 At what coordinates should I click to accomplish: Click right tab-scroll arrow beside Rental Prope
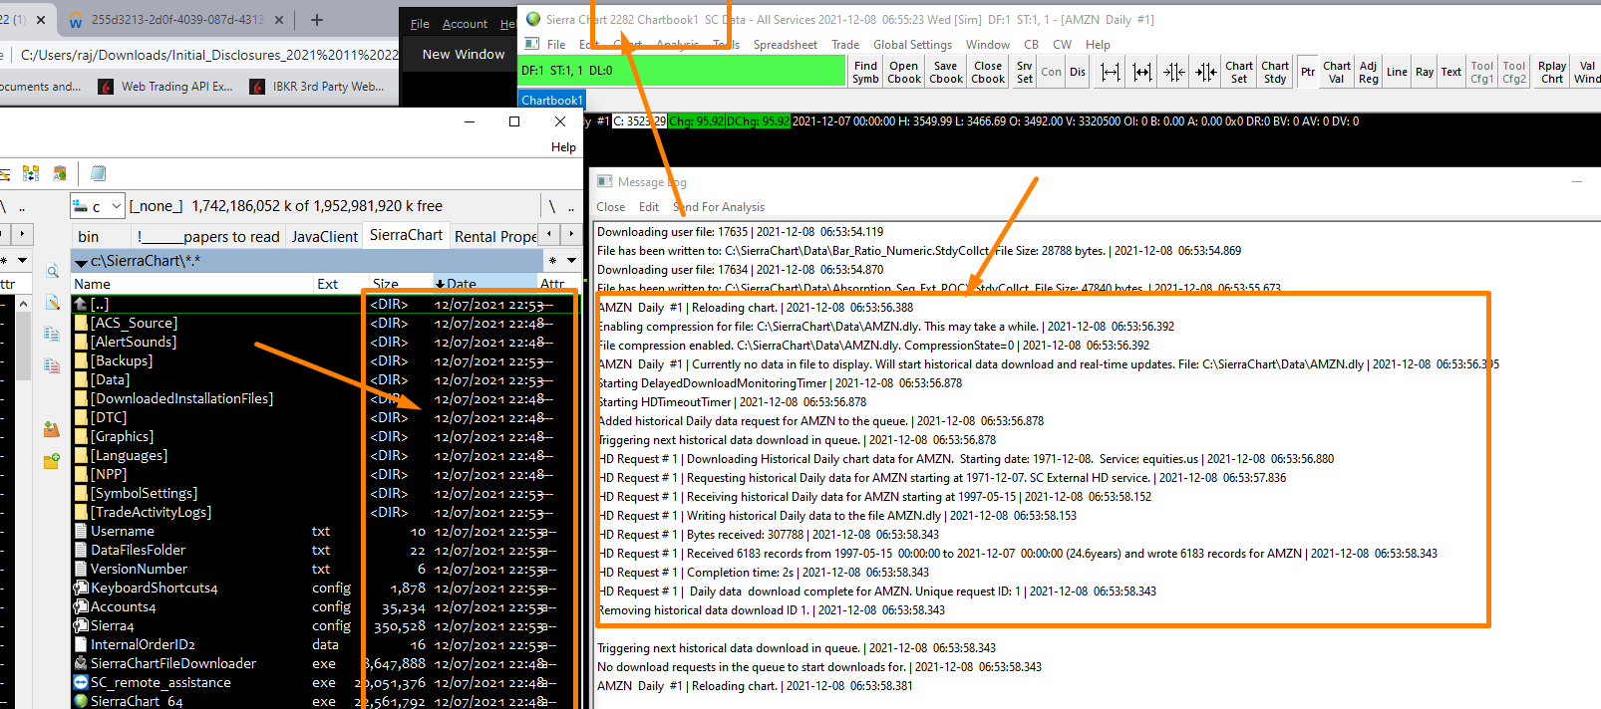coord(571,234)
